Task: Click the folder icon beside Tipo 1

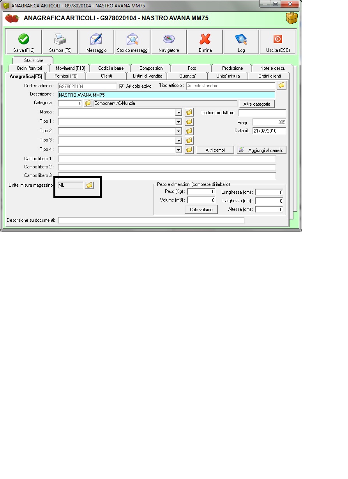Action: [189, 122]
